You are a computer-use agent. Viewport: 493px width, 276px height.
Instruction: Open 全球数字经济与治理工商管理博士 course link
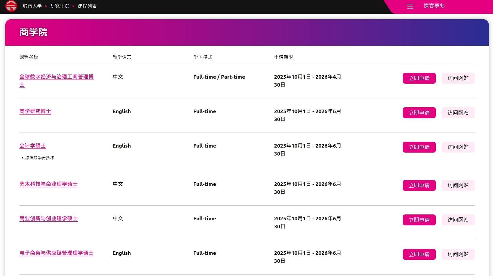point(57,81)
